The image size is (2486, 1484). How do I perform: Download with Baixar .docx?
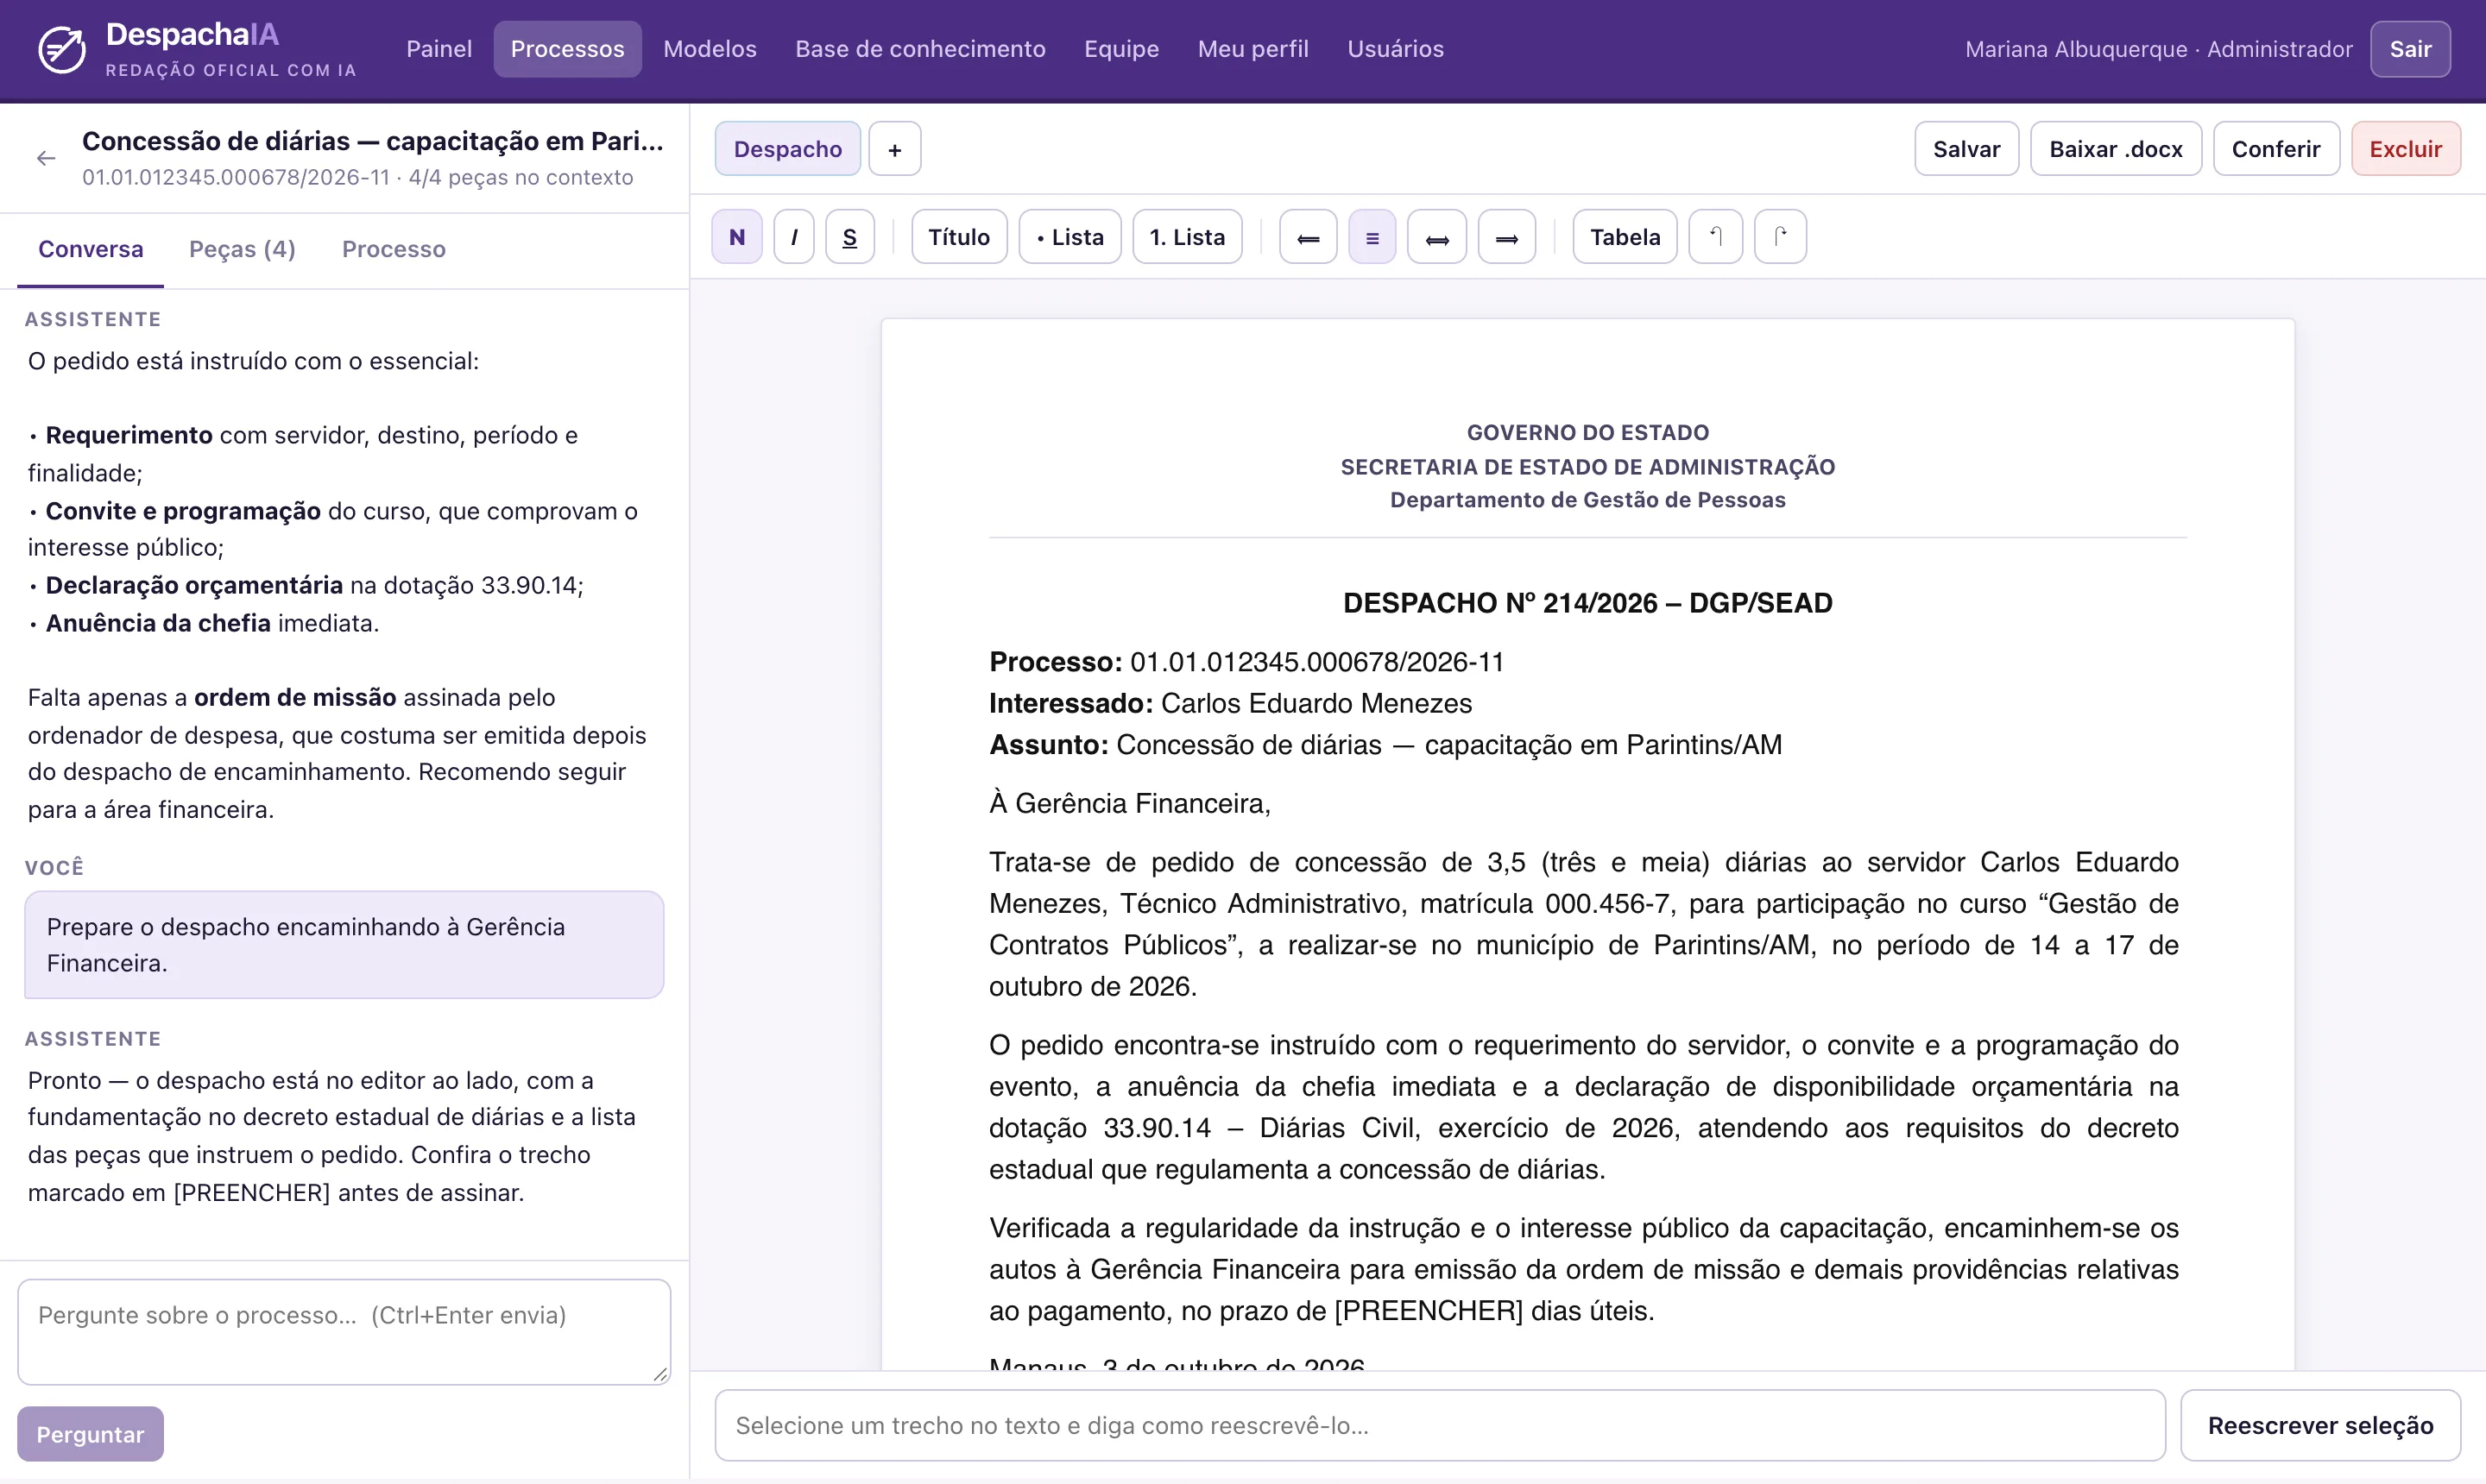pyautogui.click(x=2115, y=149)
